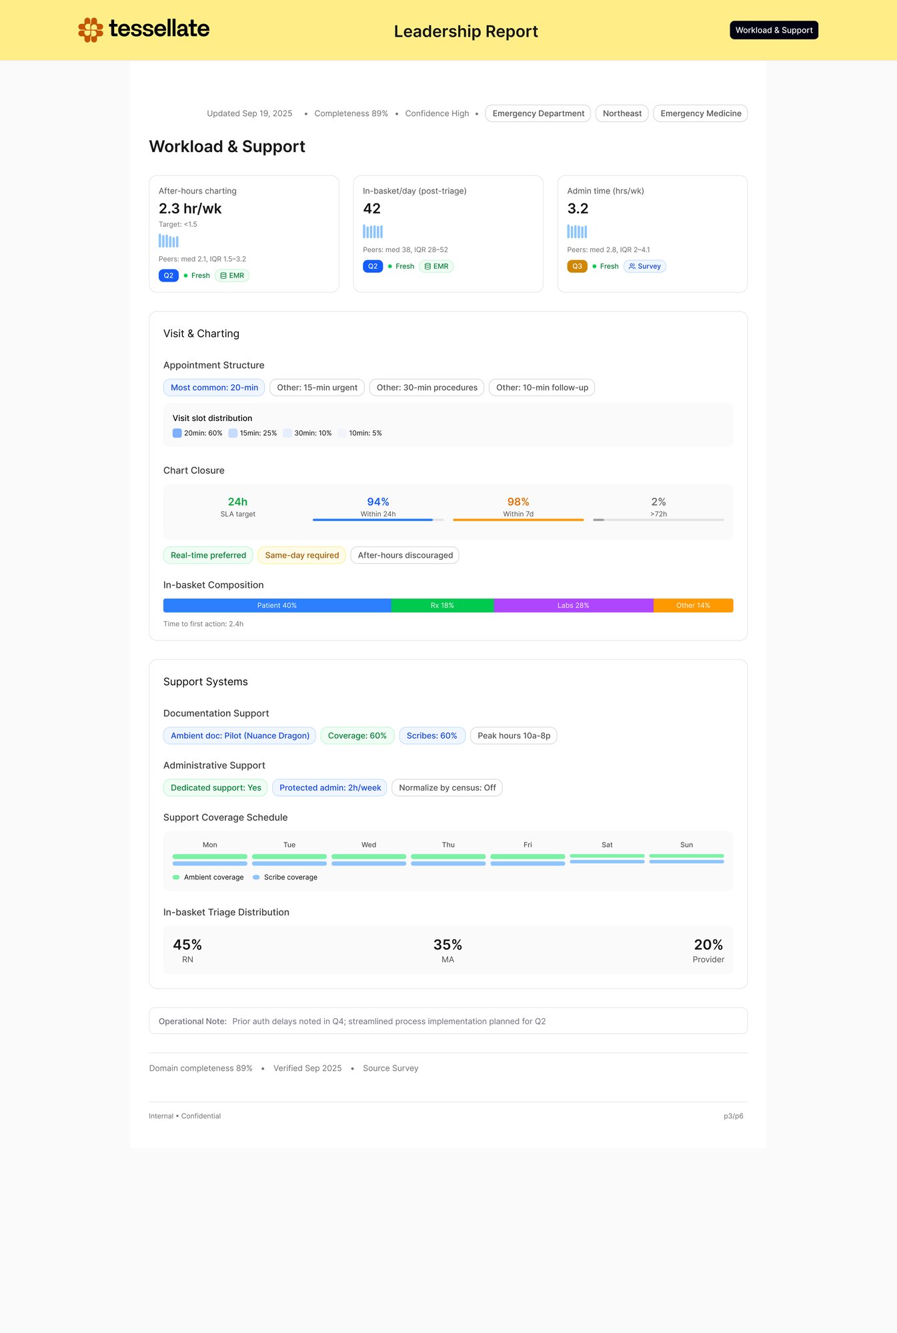The image size is (897, 1333).
Task: Click the Workload & Support header tab
Action: (x=774, y=30)
